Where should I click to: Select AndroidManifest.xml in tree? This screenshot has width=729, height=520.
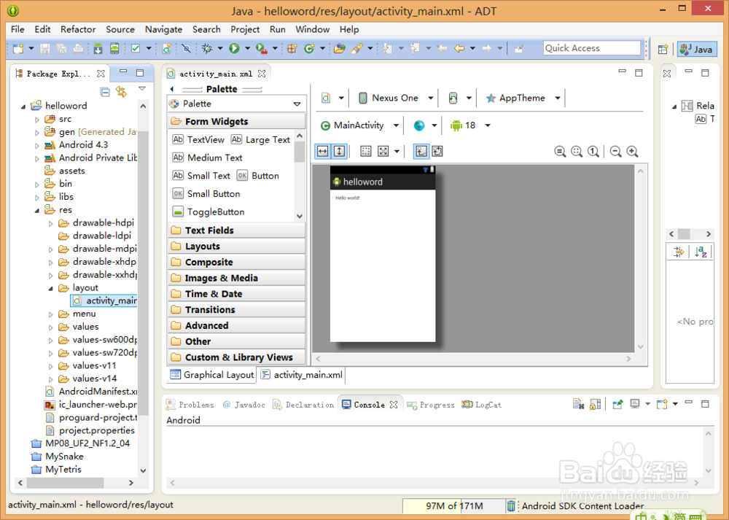point(91,392)
